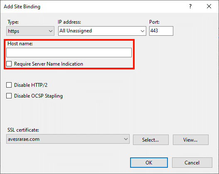
Task: Confirm the binding with OK
Action: point(149,162)
